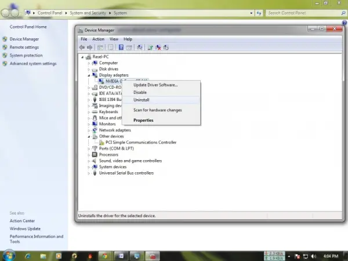
Task: Show hidden system tray icons arrow
Action: tap(289, 256)
